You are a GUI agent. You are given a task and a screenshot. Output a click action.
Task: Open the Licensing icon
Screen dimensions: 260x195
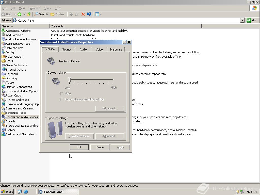tap(3, 78)
